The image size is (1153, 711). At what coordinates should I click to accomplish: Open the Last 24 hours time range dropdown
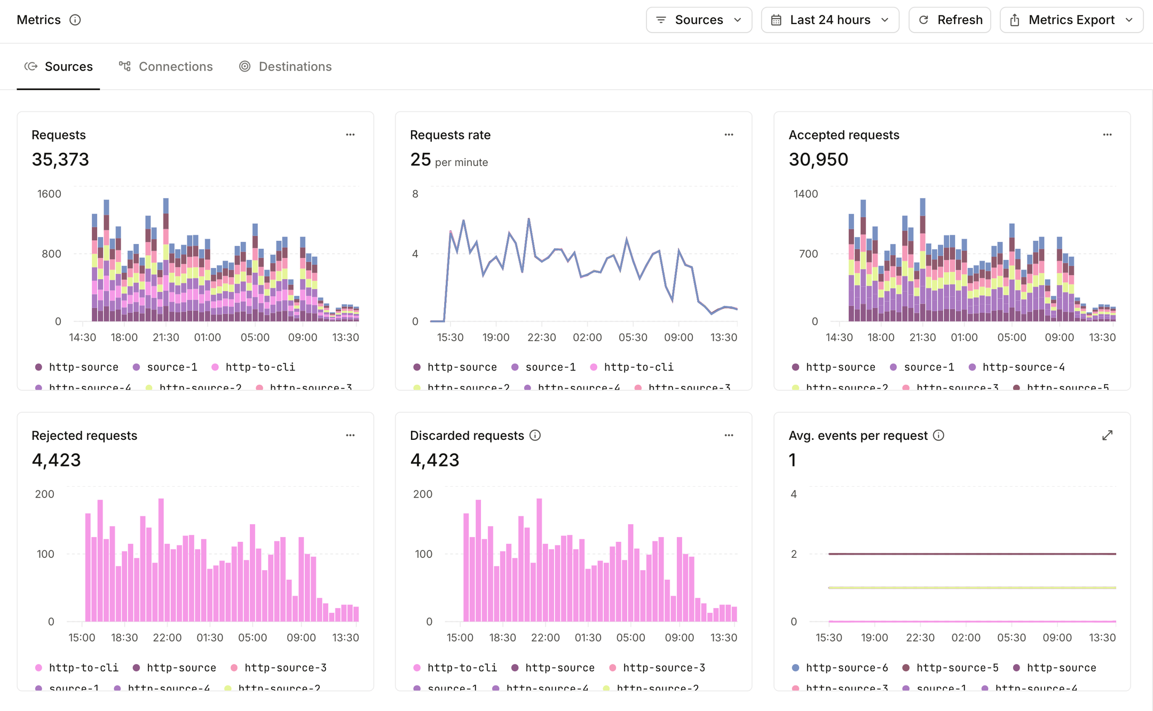tap(830, 20)
